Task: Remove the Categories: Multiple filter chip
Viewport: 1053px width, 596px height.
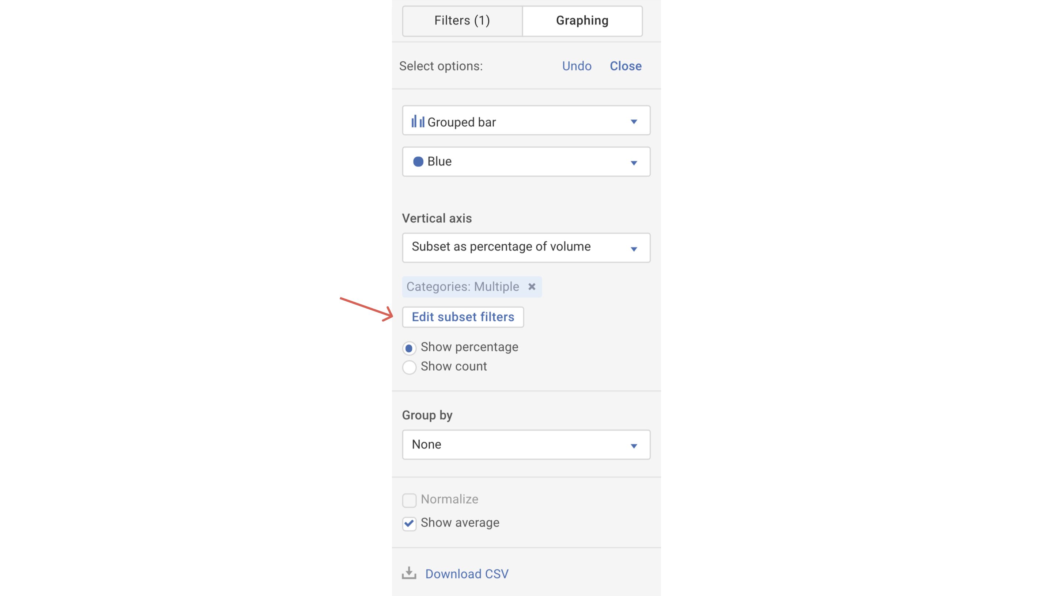Action: [531, 287]
